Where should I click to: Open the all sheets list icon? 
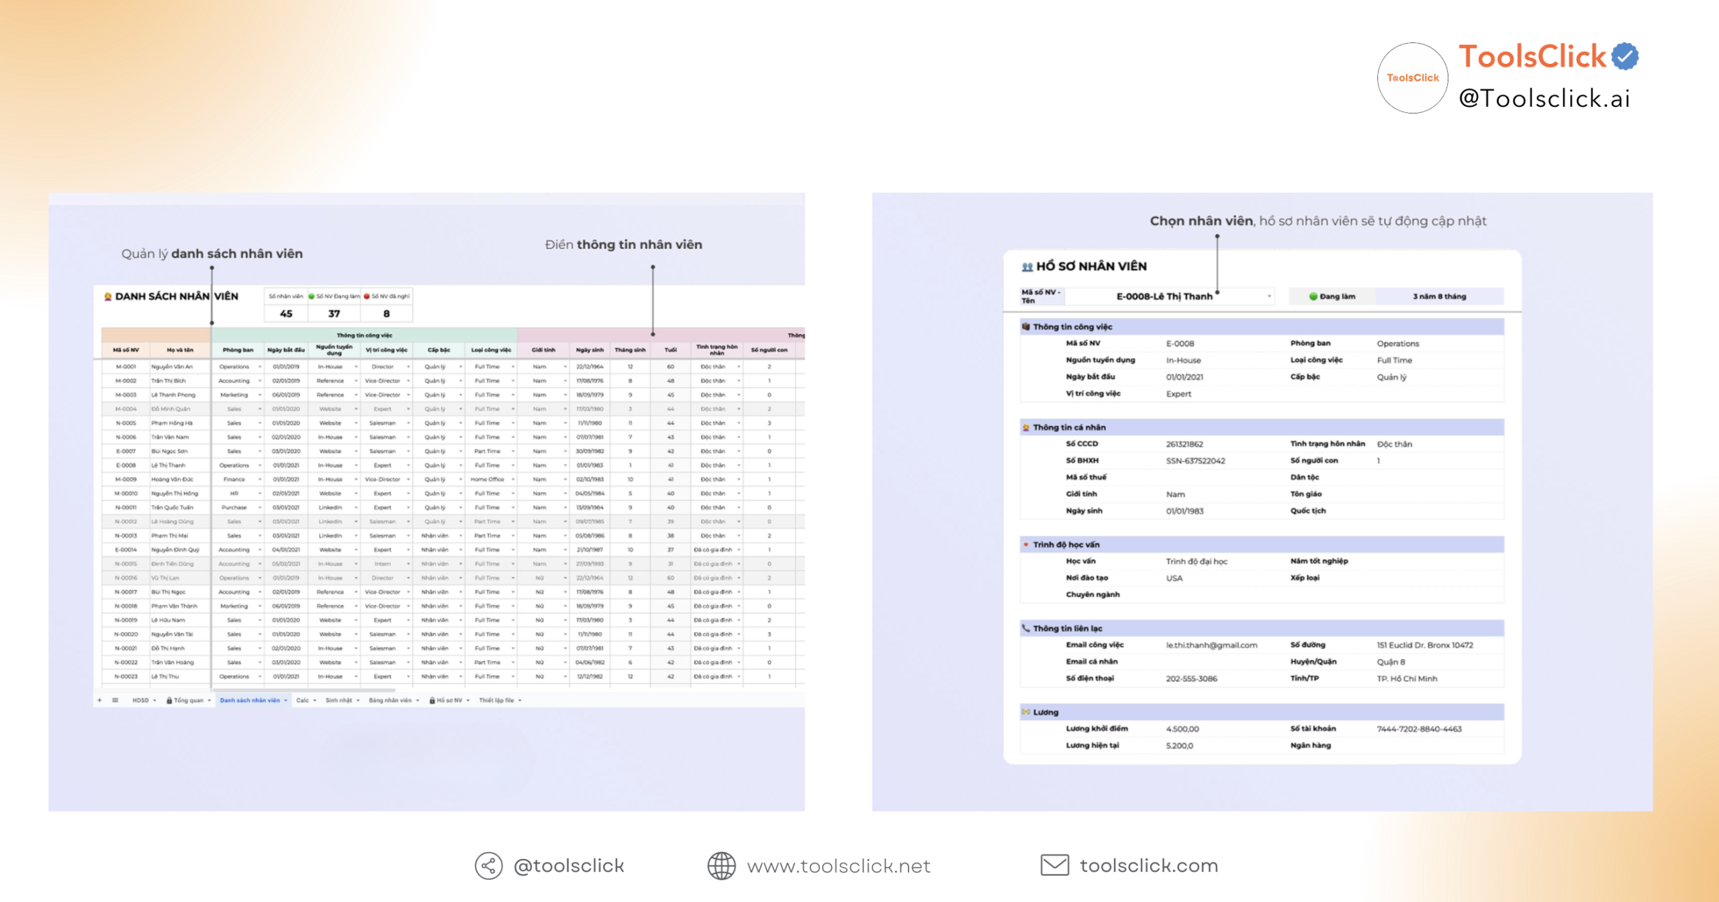[x=115, y=701]
